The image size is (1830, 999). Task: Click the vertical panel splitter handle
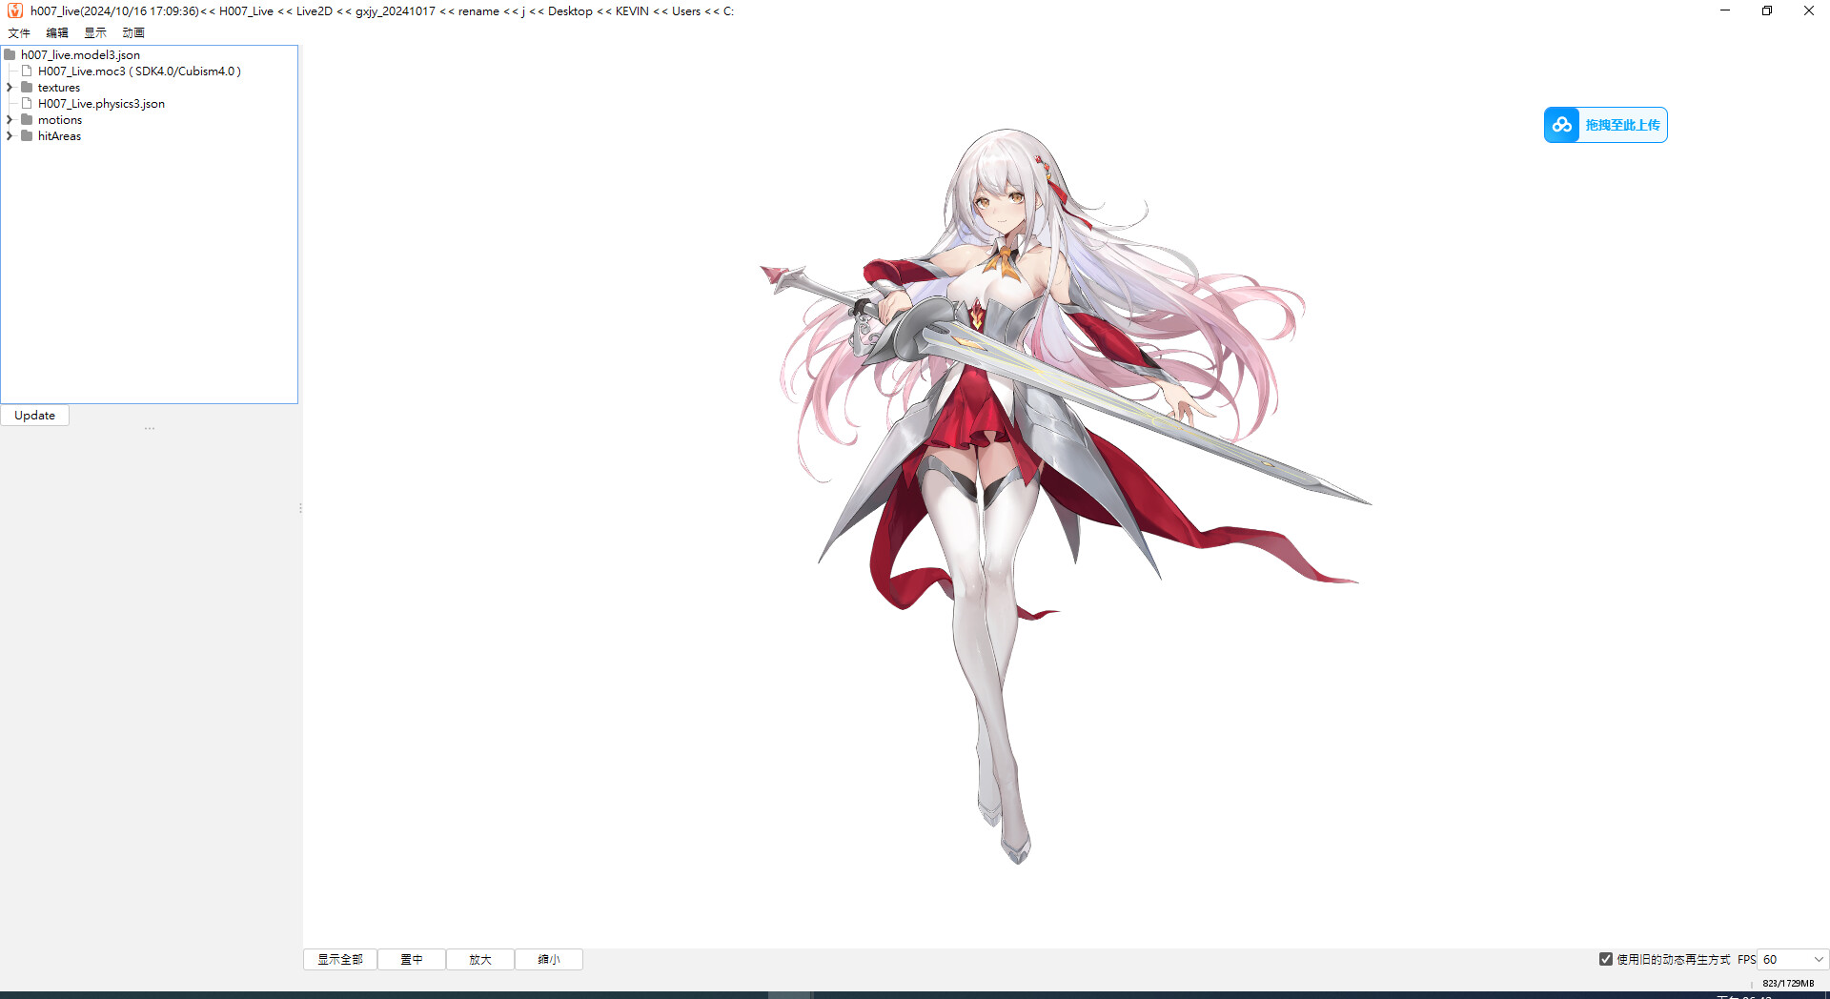(300, 508)
